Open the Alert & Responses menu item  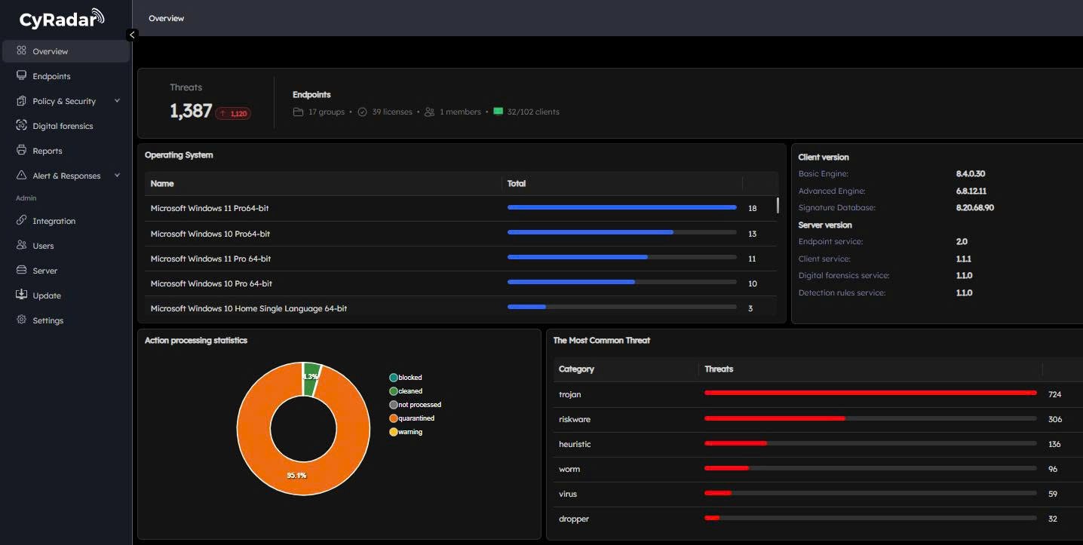click(x=66, y=176)
